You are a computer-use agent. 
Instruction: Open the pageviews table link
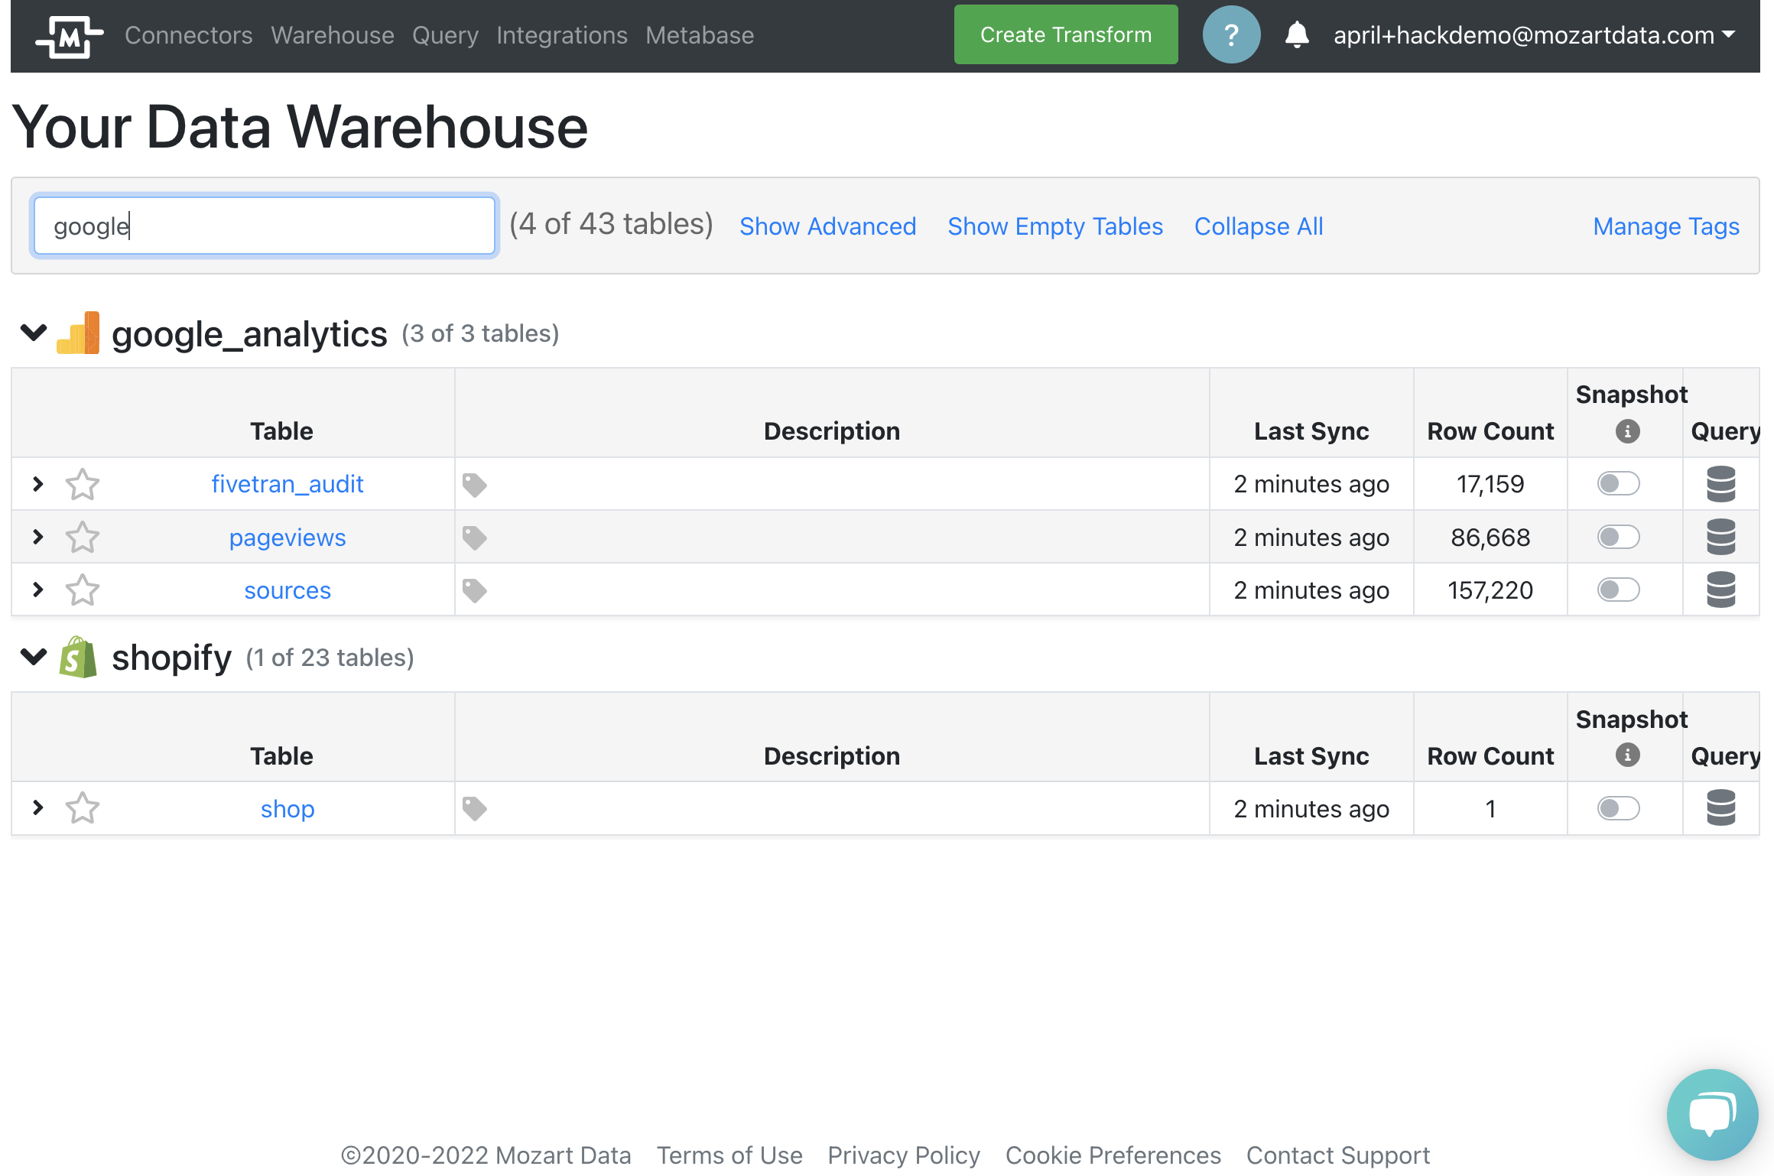tap(288, 538)
